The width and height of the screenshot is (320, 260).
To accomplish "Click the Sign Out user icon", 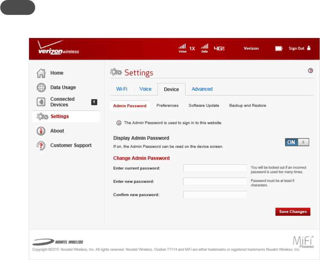I will [309, 48].
